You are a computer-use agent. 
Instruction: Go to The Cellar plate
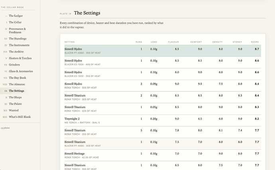pos(15,22)
